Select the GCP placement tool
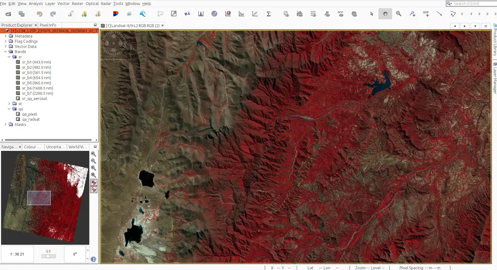The height and width of the screenshot is (270, 497). [x=425, y=14]
